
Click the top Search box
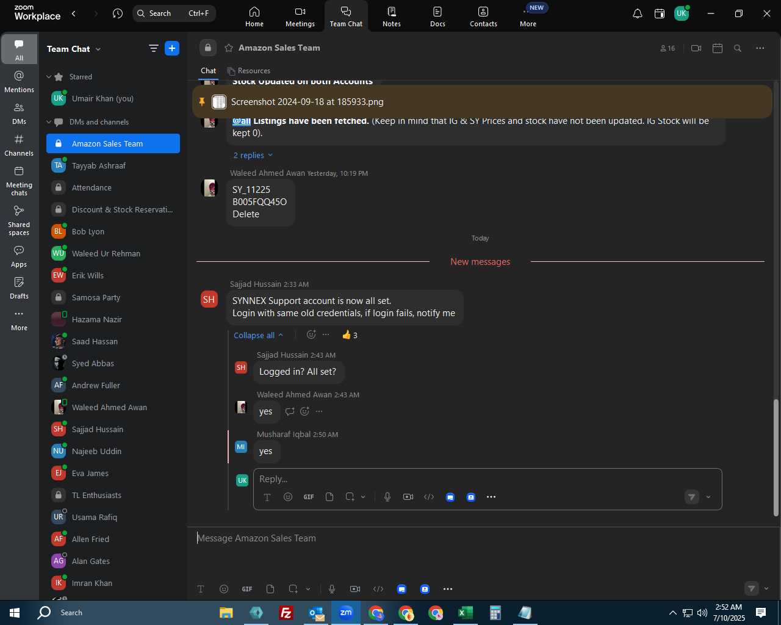click(x=174, y=13)
